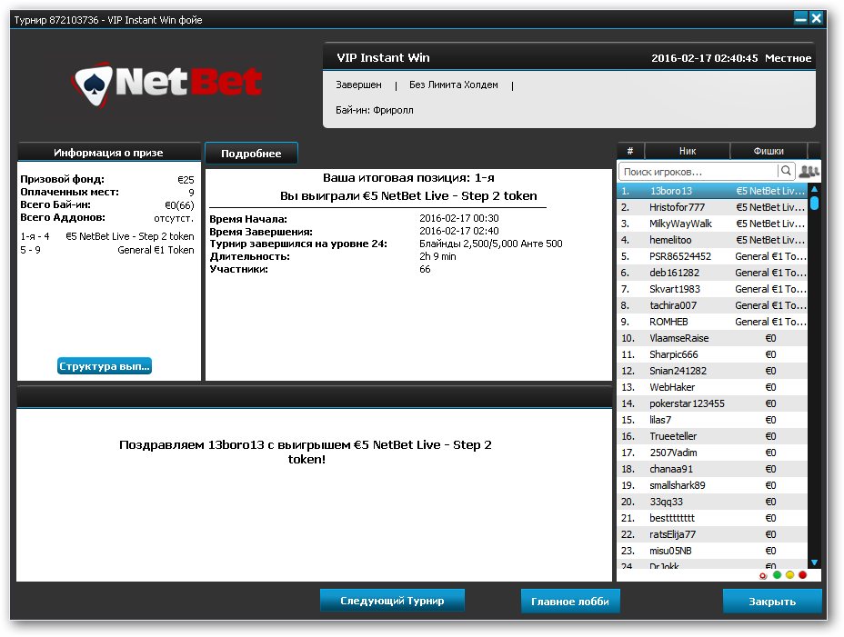
Task: Click the red dot below the player list
Action: pyautogui.click(x=802, y=574)
